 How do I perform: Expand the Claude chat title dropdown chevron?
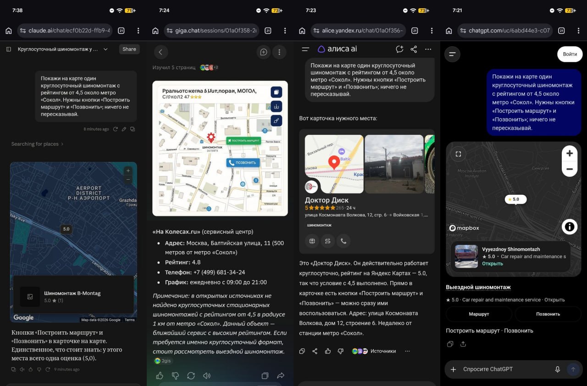[x=105, y=49]
